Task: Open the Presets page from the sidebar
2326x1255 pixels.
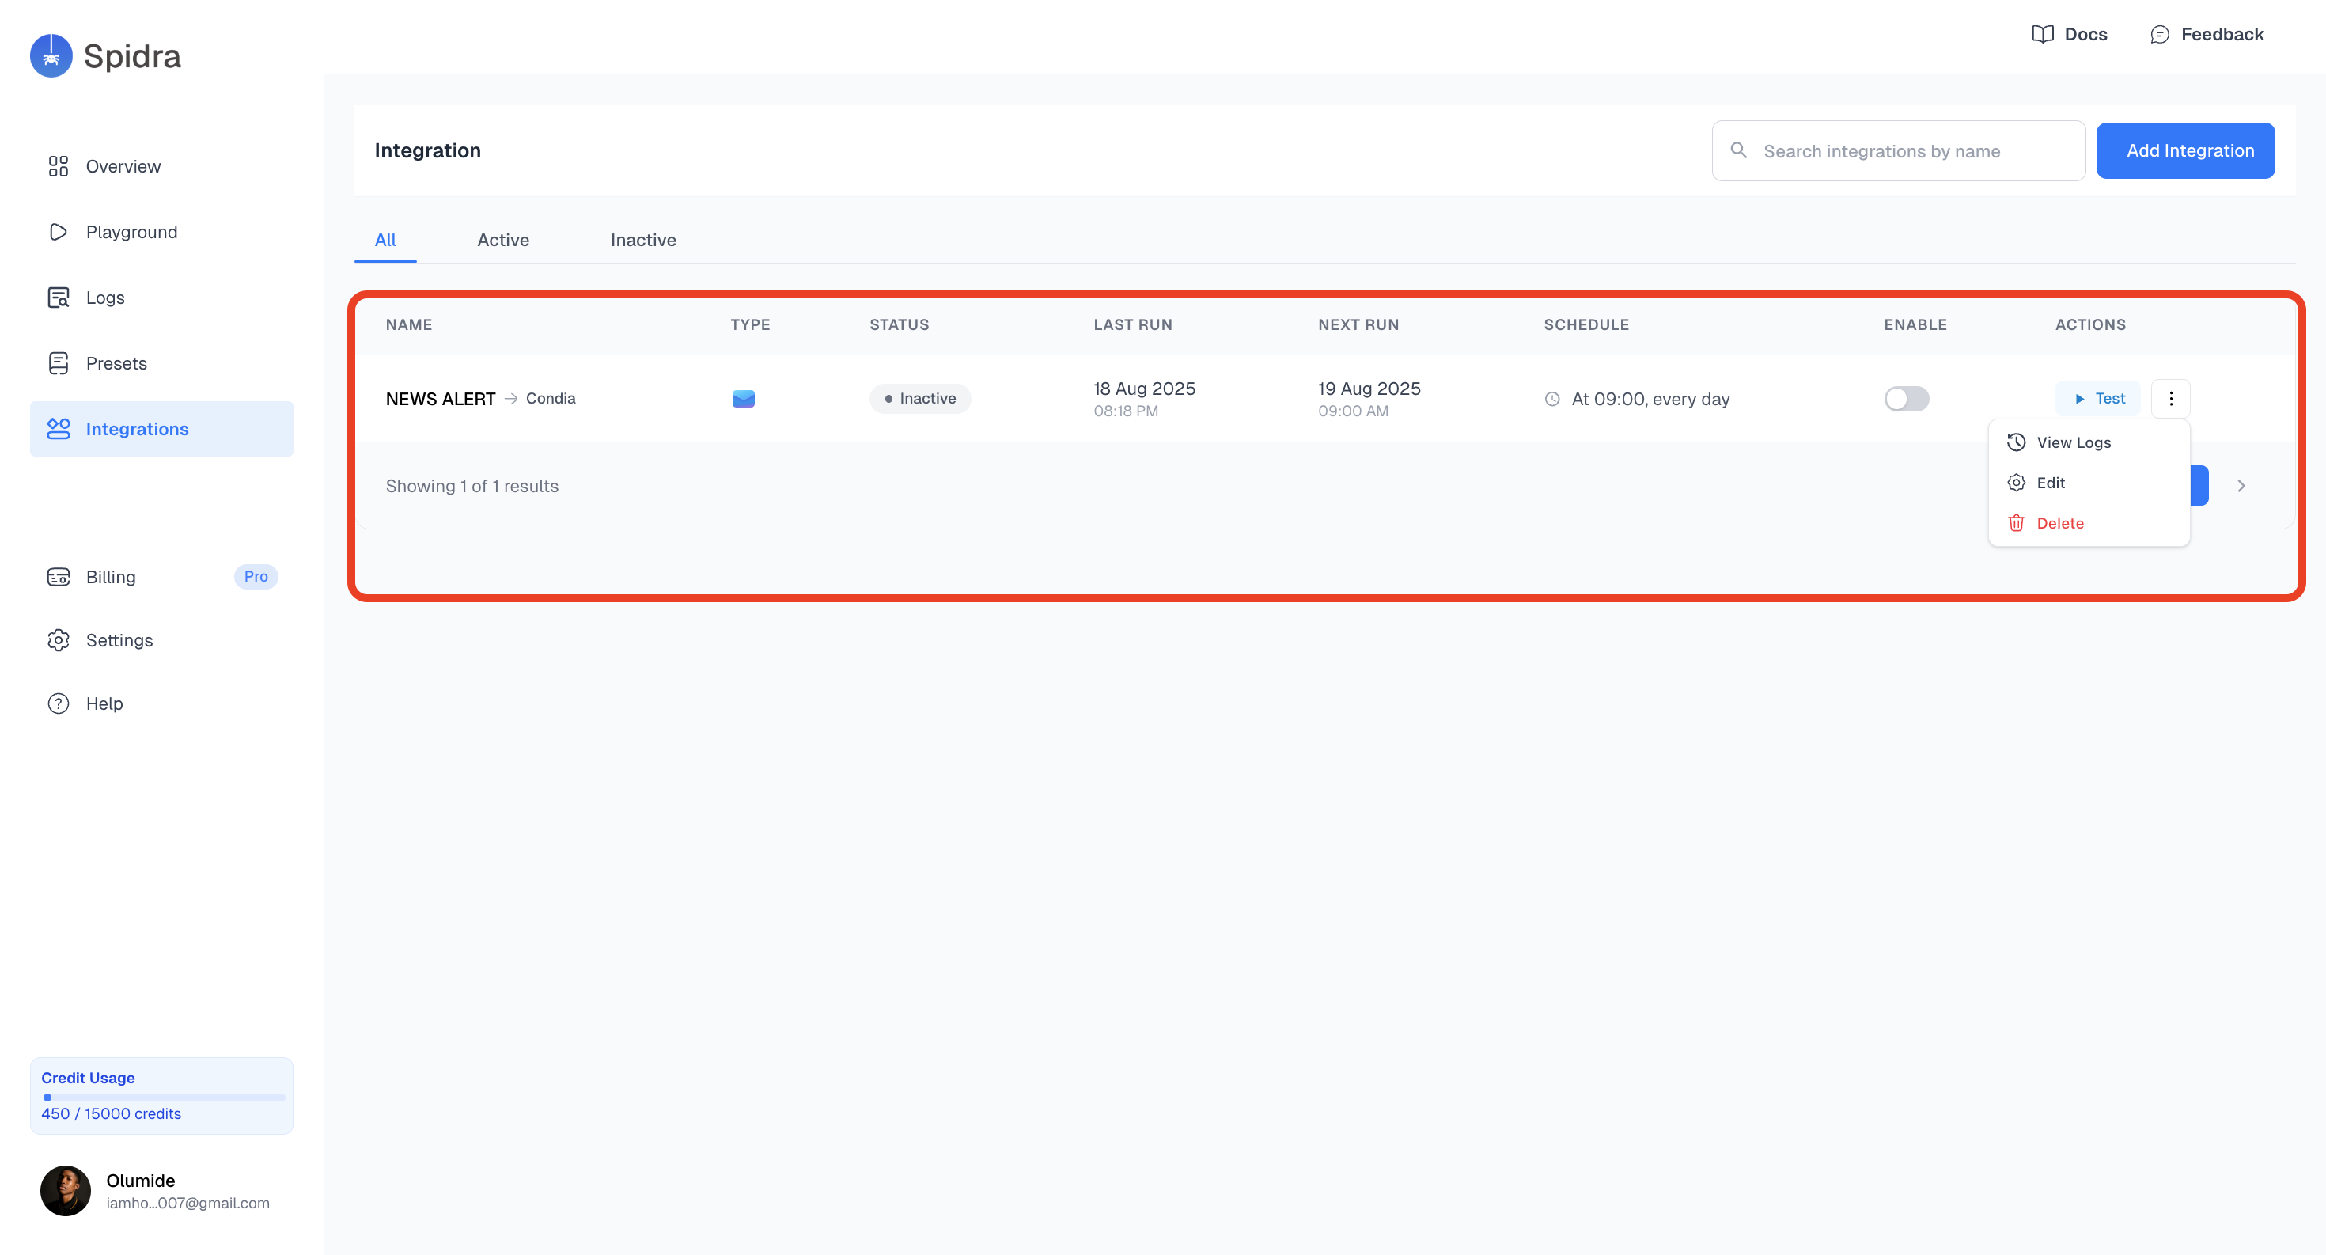Action: point(116,363)
